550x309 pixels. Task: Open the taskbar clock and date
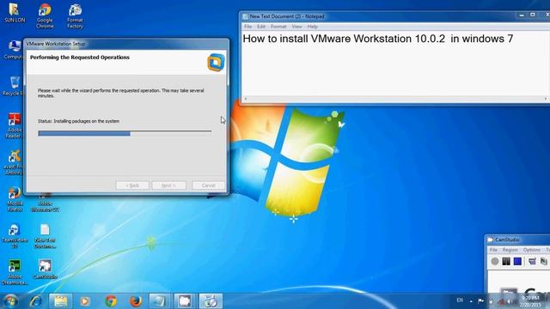point(530,301)
